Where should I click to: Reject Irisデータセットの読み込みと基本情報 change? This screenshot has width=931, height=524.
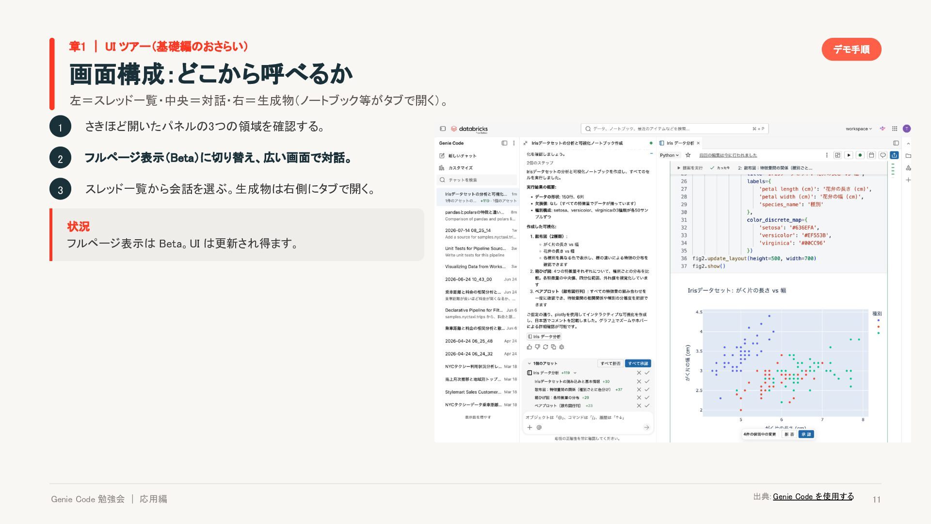pyautogui.click(x=639, y=381)
